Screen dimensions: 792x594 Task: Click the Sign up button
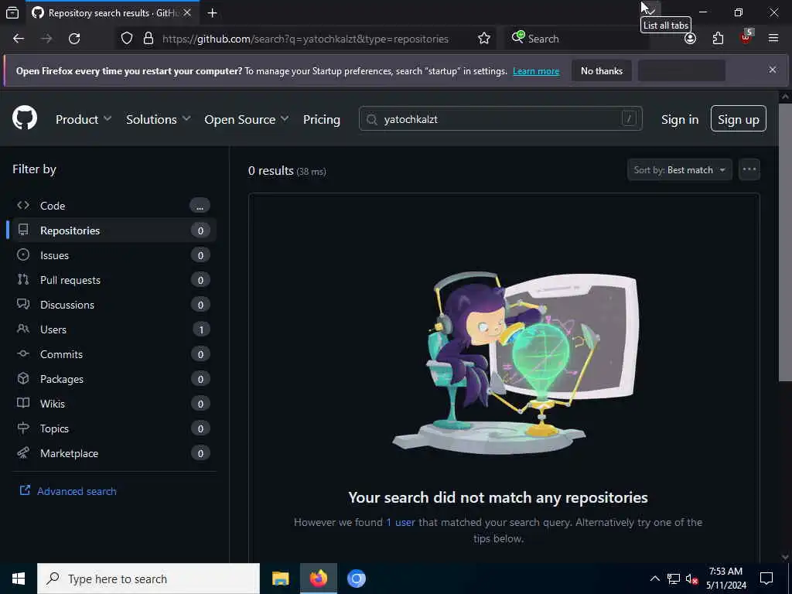(x=738, y=119)
